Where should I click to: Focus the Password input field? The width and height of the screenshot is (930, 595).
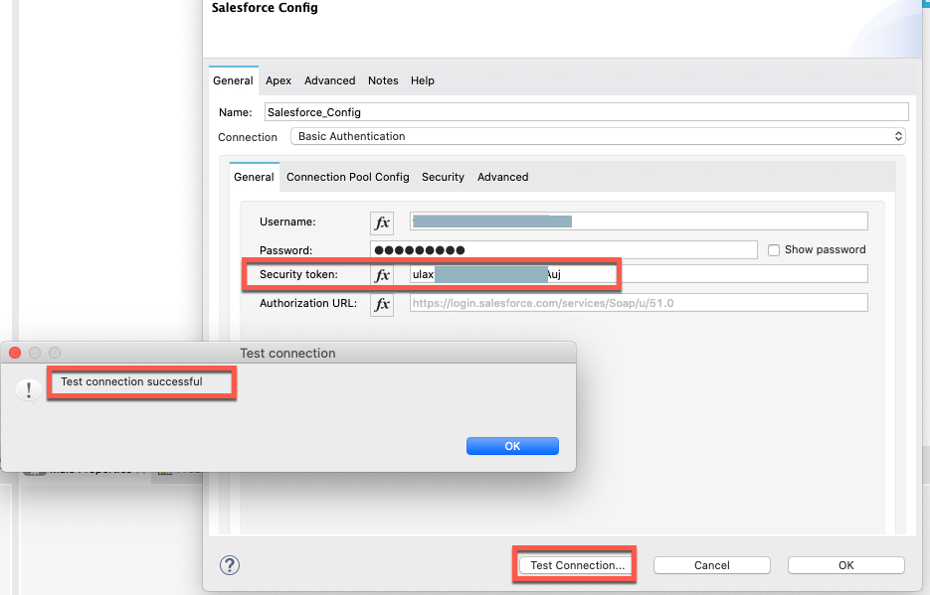[x=563, y=250]
